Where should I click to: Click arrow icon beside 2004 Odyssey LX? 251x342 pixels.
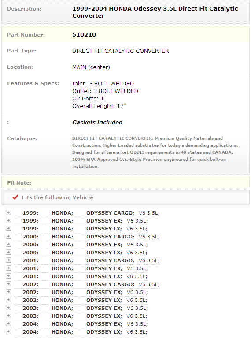8,331
